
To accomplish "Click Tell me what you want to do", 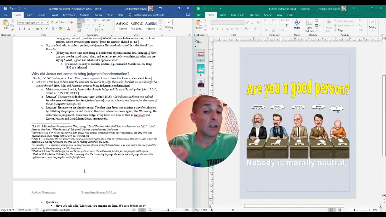I will coord(149,15).
